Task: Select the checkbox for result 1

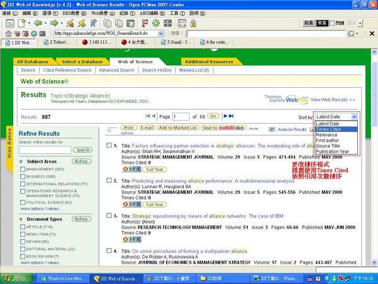Action: click(x=109, y=145)
